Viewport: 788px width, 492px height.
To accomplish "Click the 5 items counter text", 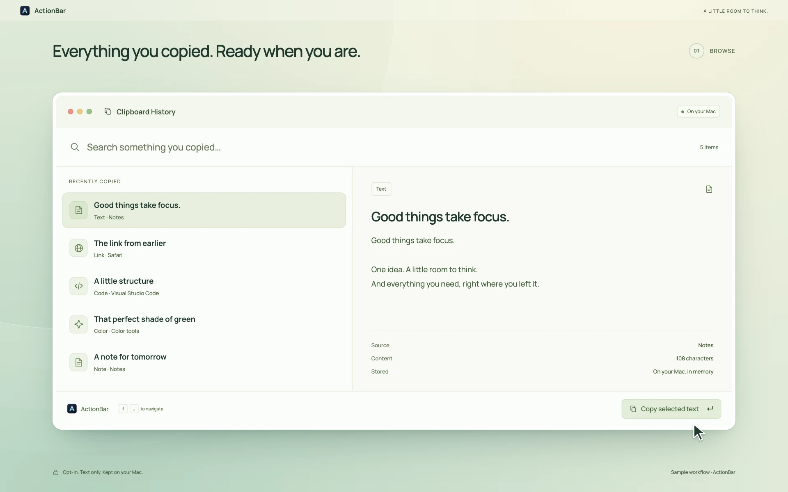I will point(709,147).
